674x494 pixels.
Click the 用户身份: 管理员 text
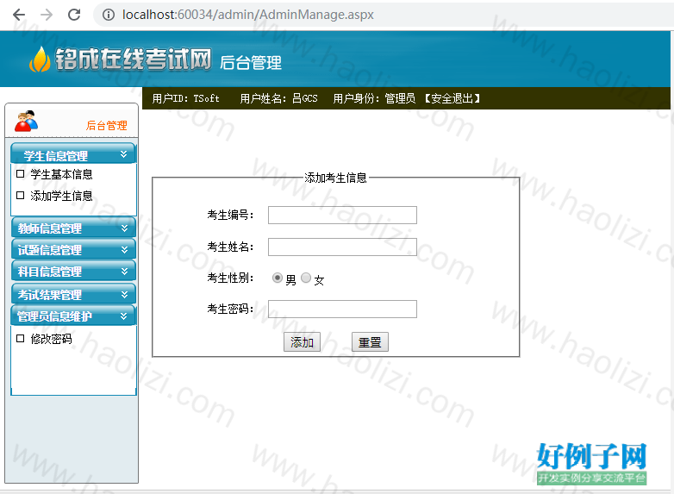pyautogui.click(x=374, y=98)
